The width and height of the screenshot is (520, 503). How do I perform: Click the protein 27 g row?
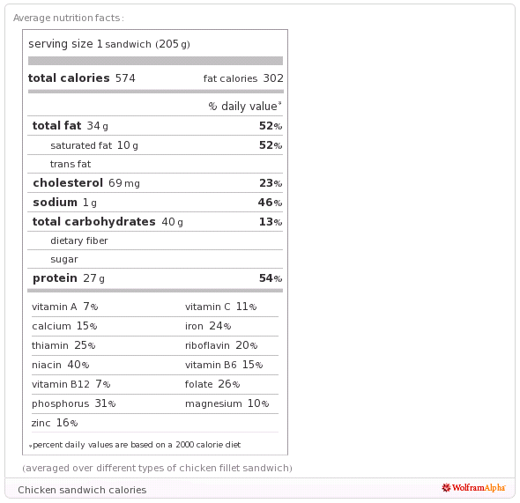pyautogui.click(x=155, y=278)
